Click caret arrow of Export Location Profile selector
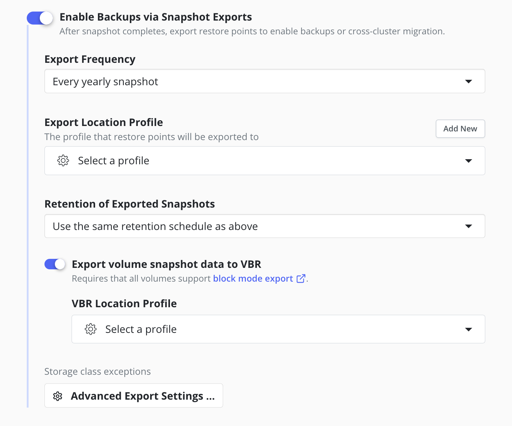The width and height of the screenshot is (512, 426). point(469,161)
